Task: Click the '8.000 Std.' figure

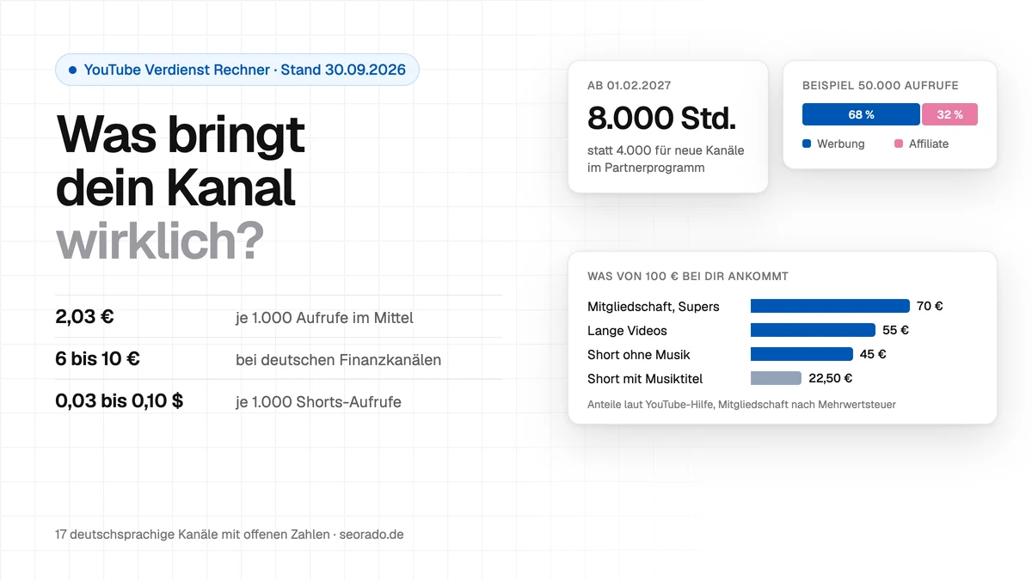Action: [x=661, y=119]
